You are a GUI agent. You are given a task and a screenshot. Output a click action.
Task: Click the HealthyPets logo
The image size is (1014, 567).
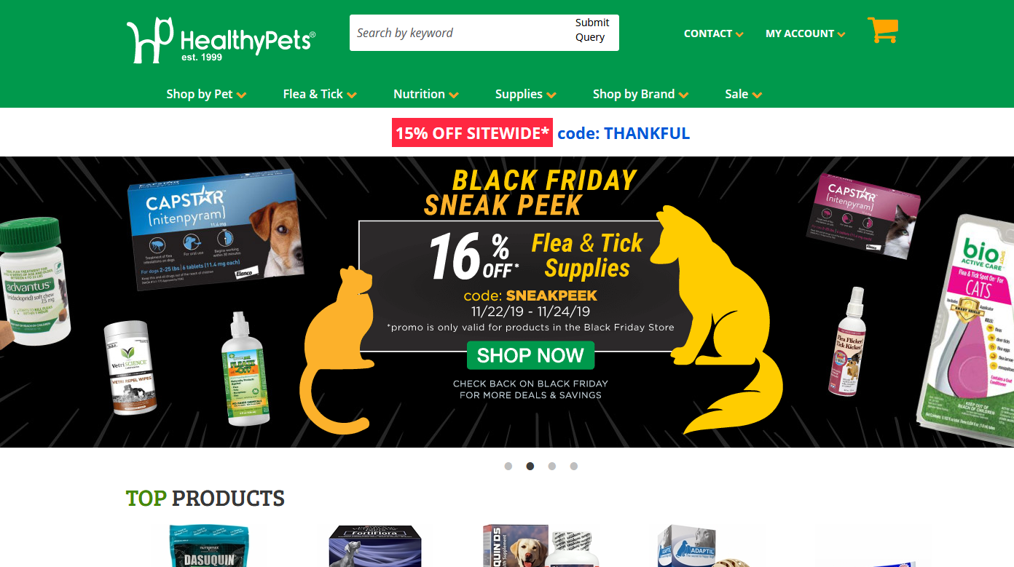(x=221, y=40)
